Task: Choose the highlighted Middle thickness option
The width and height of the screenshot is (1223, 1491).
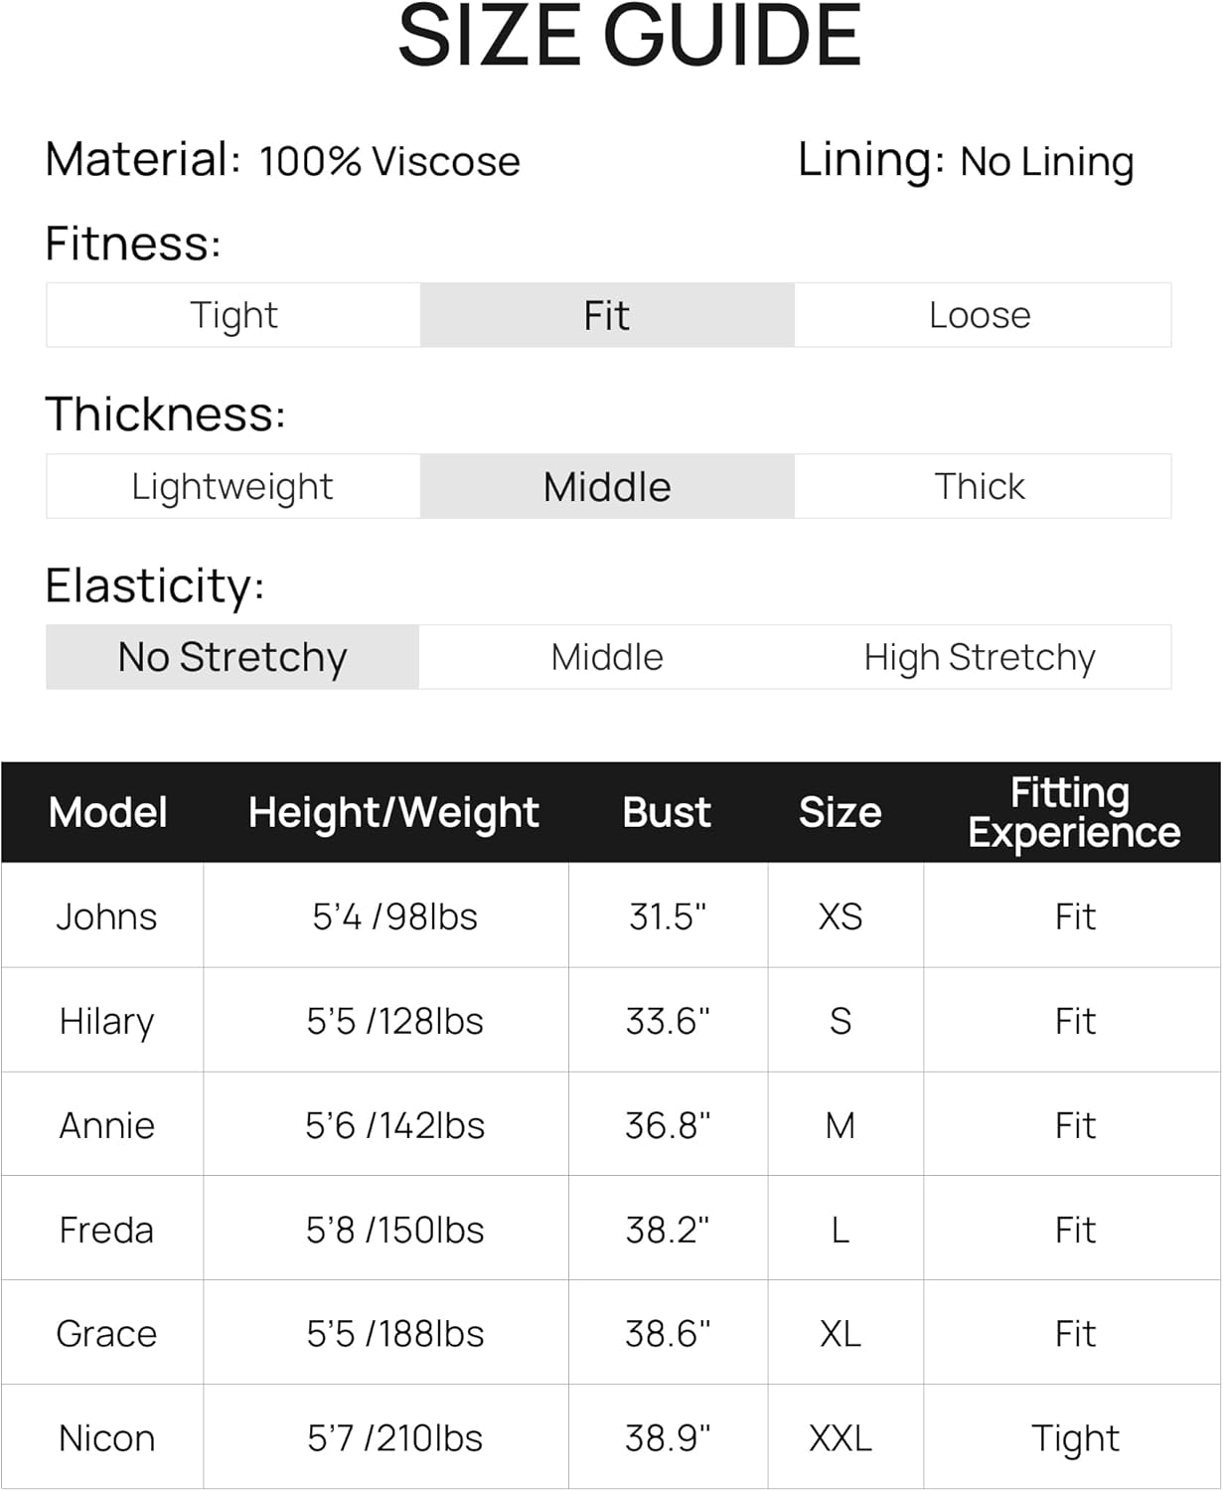Action: point(607,486)
